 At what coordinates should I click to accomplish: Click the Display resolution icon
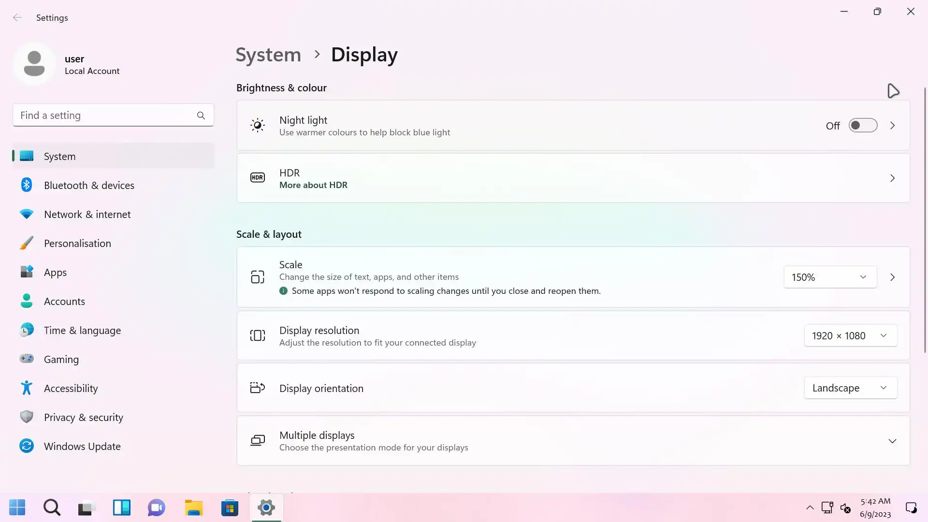258,335
